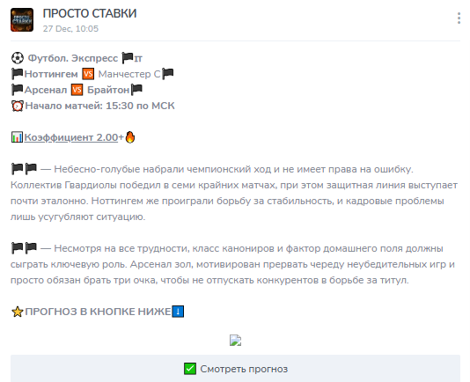
Task: Click the flag icon before Арсенал
Action: click(17, 90)
